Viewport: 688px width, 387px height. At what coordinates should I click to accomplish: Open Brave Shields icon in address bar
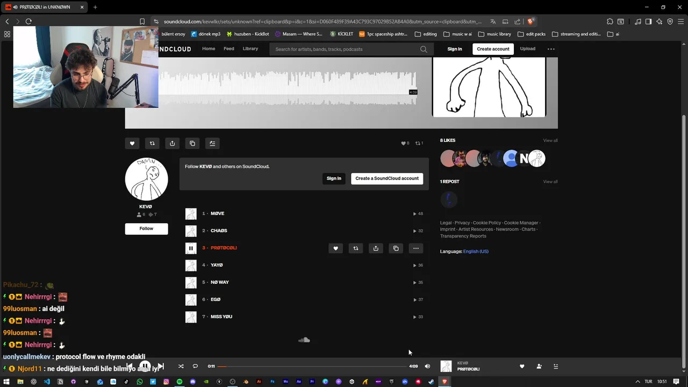click(530, 21)
